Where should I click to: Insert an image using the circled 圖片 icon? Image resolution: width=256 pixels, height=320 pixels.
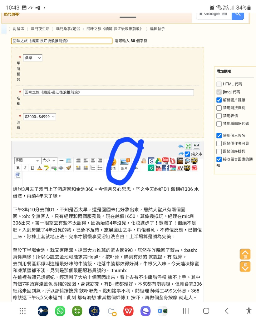click(x=124, y=162)
